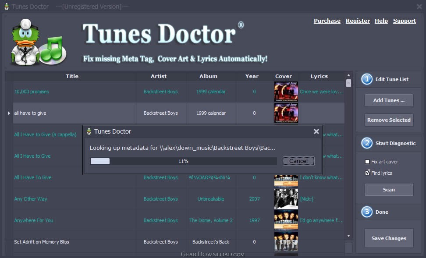Image resolution: width=426 pixels, height=258 pixels.
Task: Select the All I Have to Give (a cappella) row
Action: pyautogui.click(x=46, y=134)
